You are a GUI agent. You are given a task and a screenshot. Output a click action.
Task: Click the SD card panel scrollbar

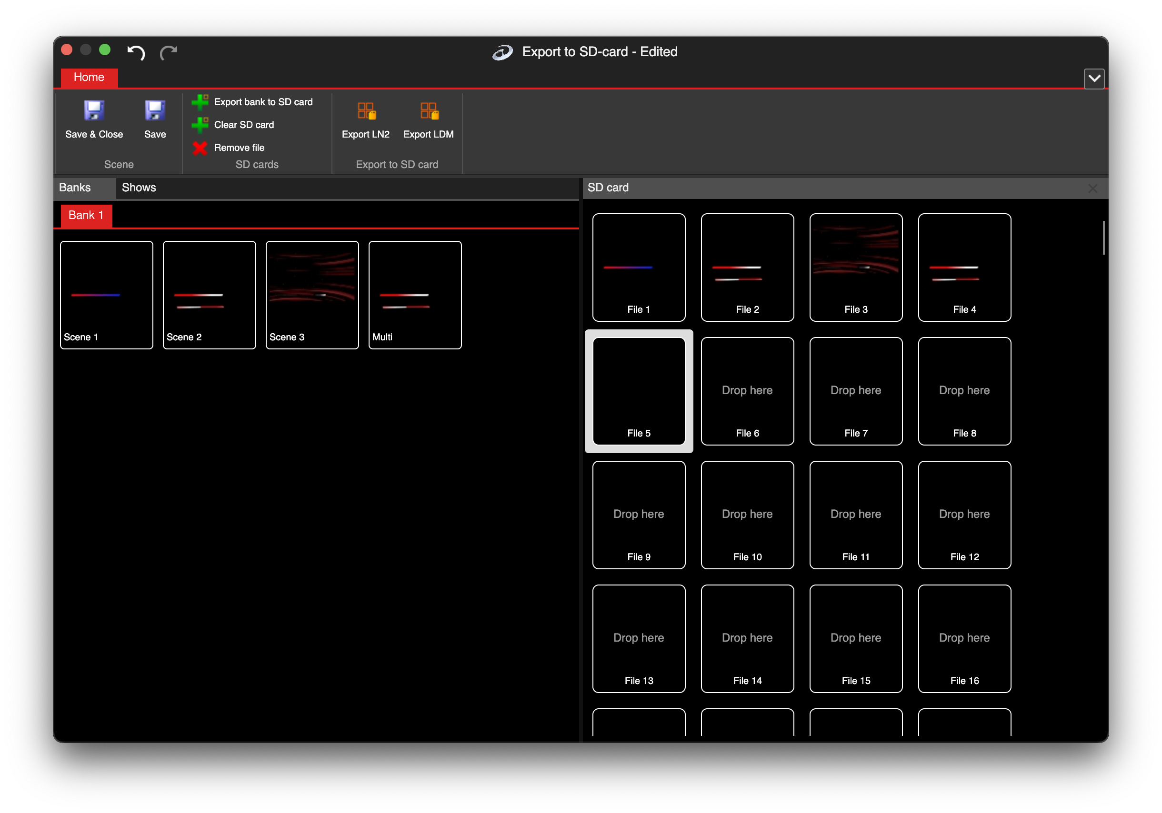coord(1103,238)
